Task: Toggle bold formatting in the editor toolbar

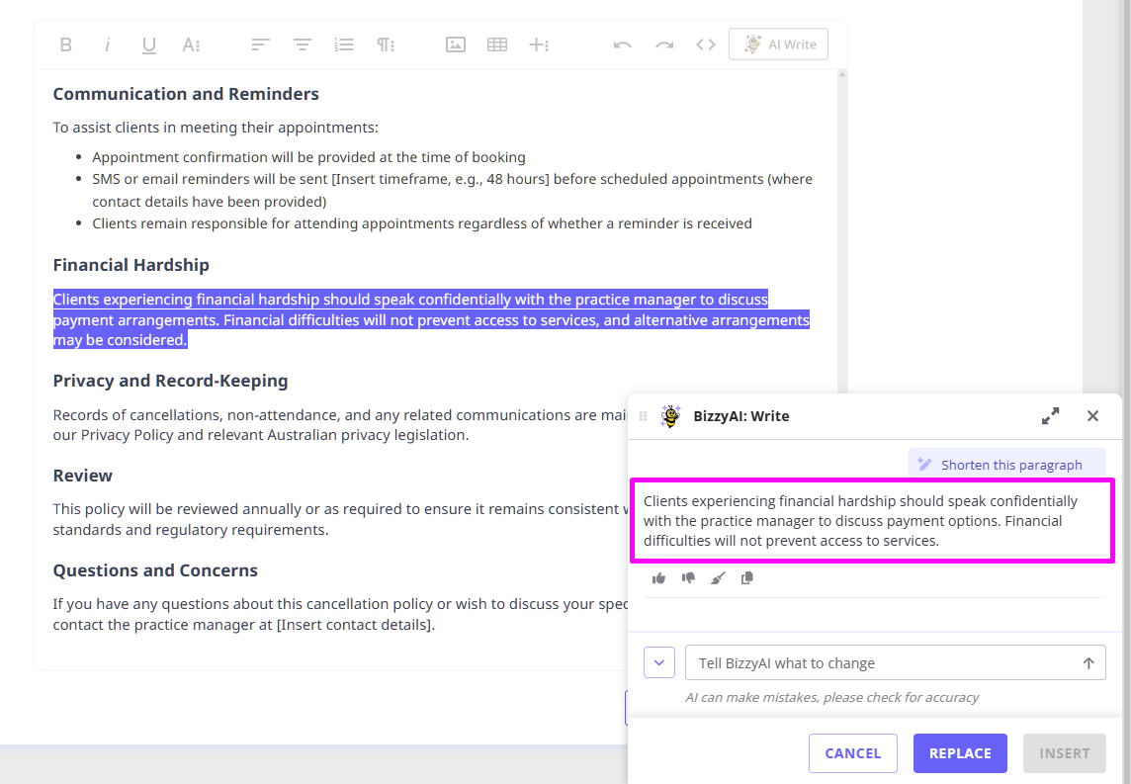Action: 66,44
